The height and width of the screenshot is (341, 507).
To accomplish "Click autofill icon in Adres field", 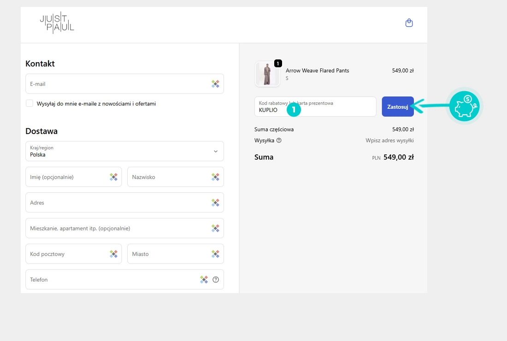I will 215,203.
